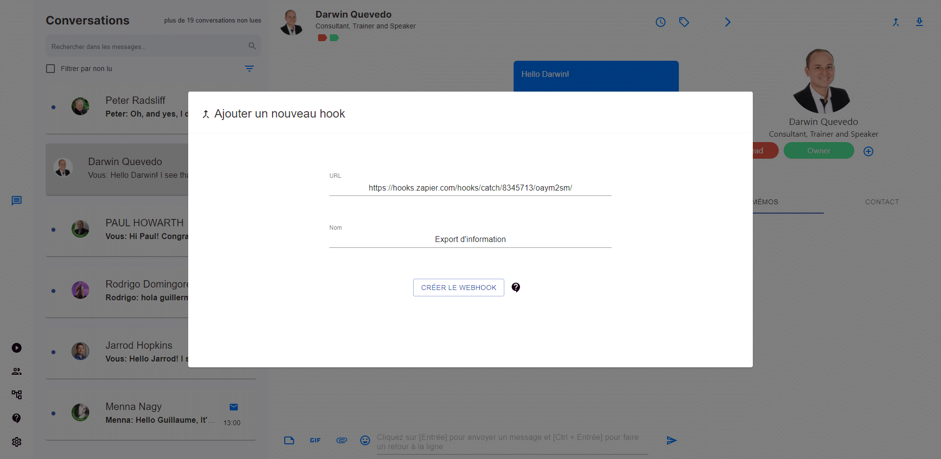This screenshot has height=459, width=941.
Task: Click the Hello Darwin! message bubble
Action: (x=596, y=76)
